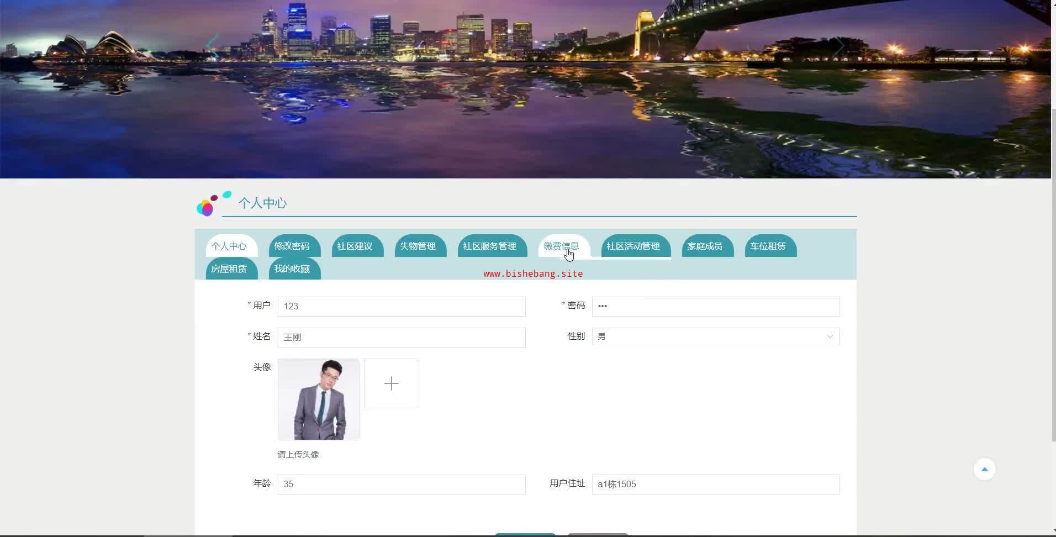Click the 用户 username input field

tap(402, 307)
